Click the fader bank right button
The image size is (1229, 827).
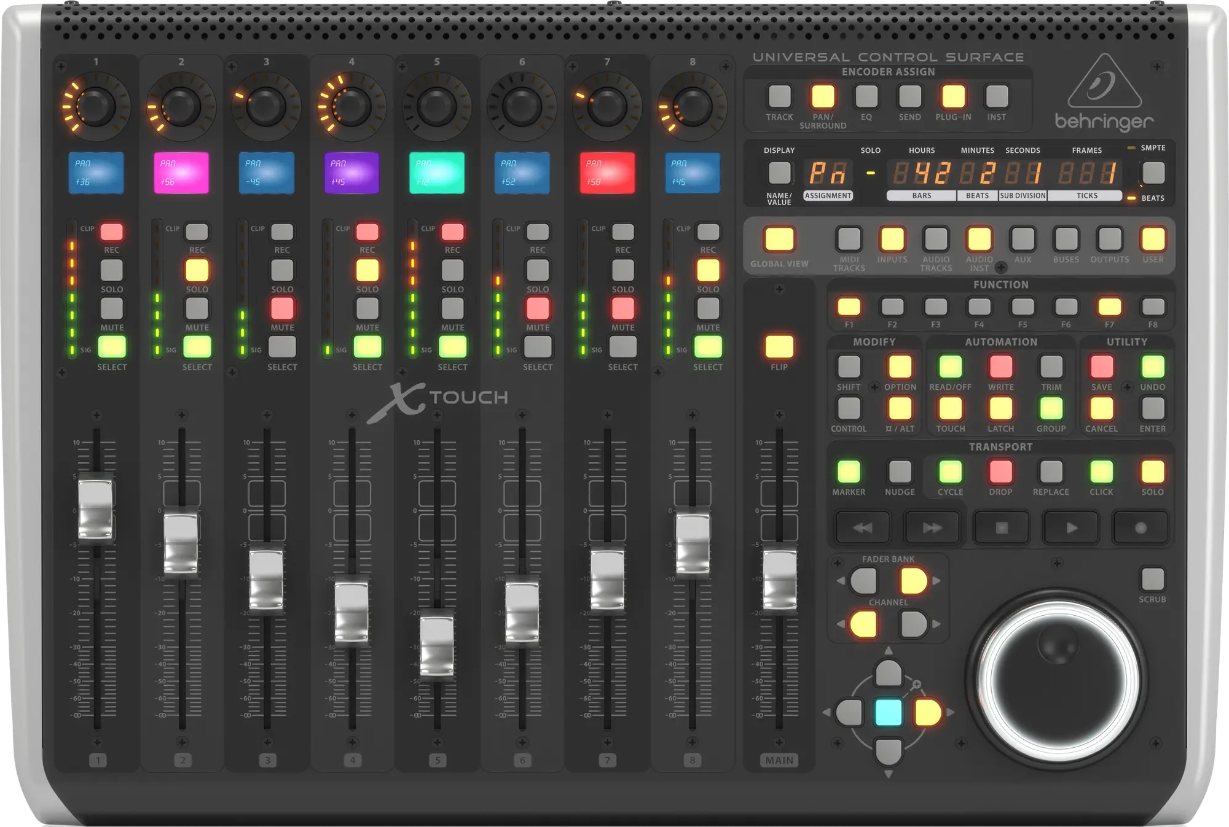[914, 581]
